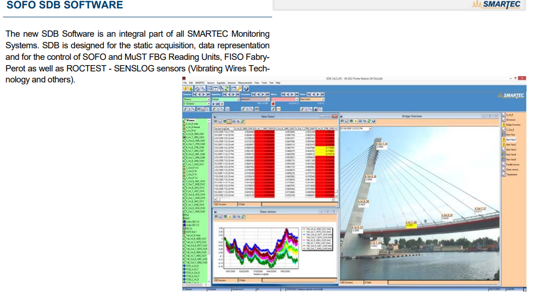Click the red record measurement button
The width and height of the screenshot is (536, 293).
(x=273, y=103)
